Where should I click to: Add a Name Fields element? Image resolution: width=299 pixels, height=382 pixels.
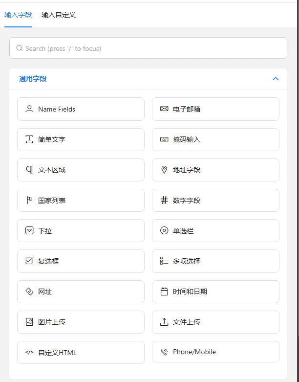pyautogui.click(x=81, y=109)
